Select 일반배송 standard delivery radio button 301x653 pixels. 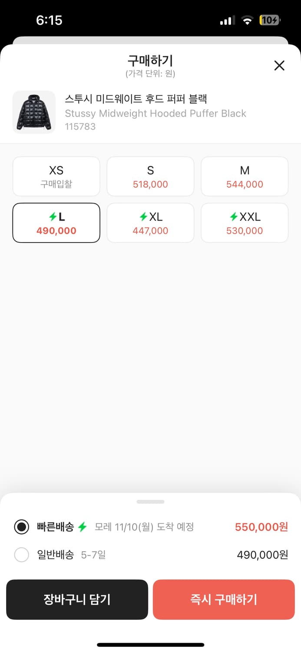[22, 555]
